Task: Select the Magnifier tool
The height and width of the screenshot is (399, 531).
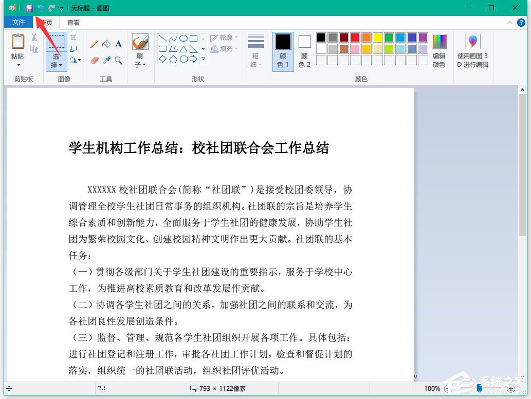Action: [118, 60]
